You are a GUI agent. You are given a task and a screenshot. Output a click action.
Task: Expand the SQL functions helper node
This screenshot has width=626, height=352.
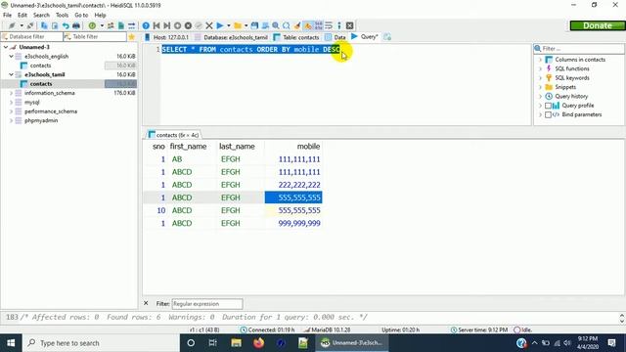tap(541, 68)
